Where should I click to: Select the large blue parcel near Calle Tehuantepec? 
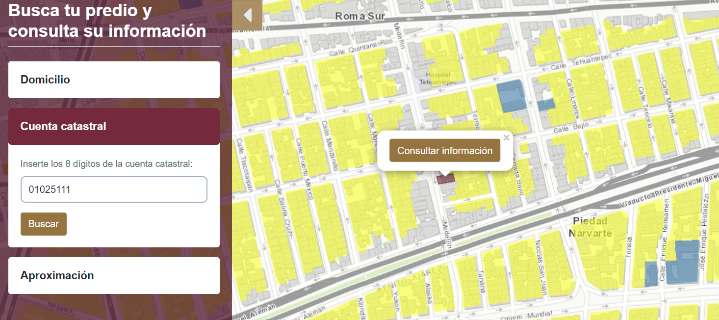511,95
